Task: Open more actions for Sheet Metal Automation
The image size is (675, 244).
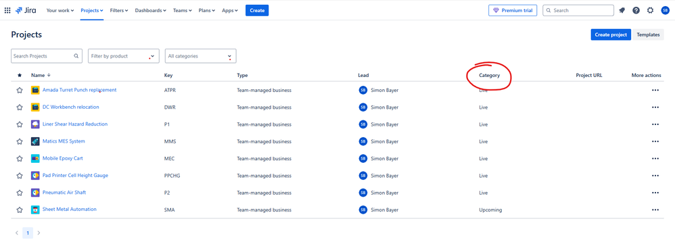Action: 655,210
